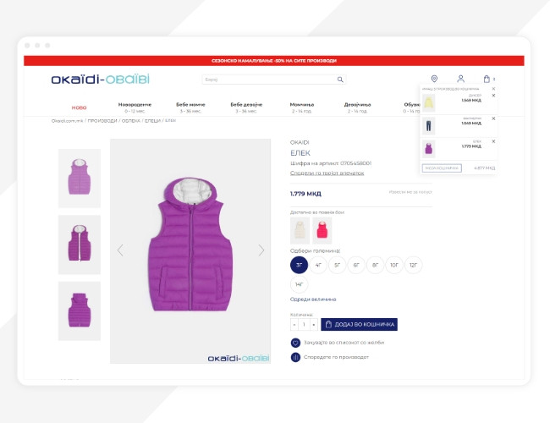This screenshot has width=550, height=423.
Task: Click the shopping bag icon in header
Action: pyautogui.click(x=487, y=79)
